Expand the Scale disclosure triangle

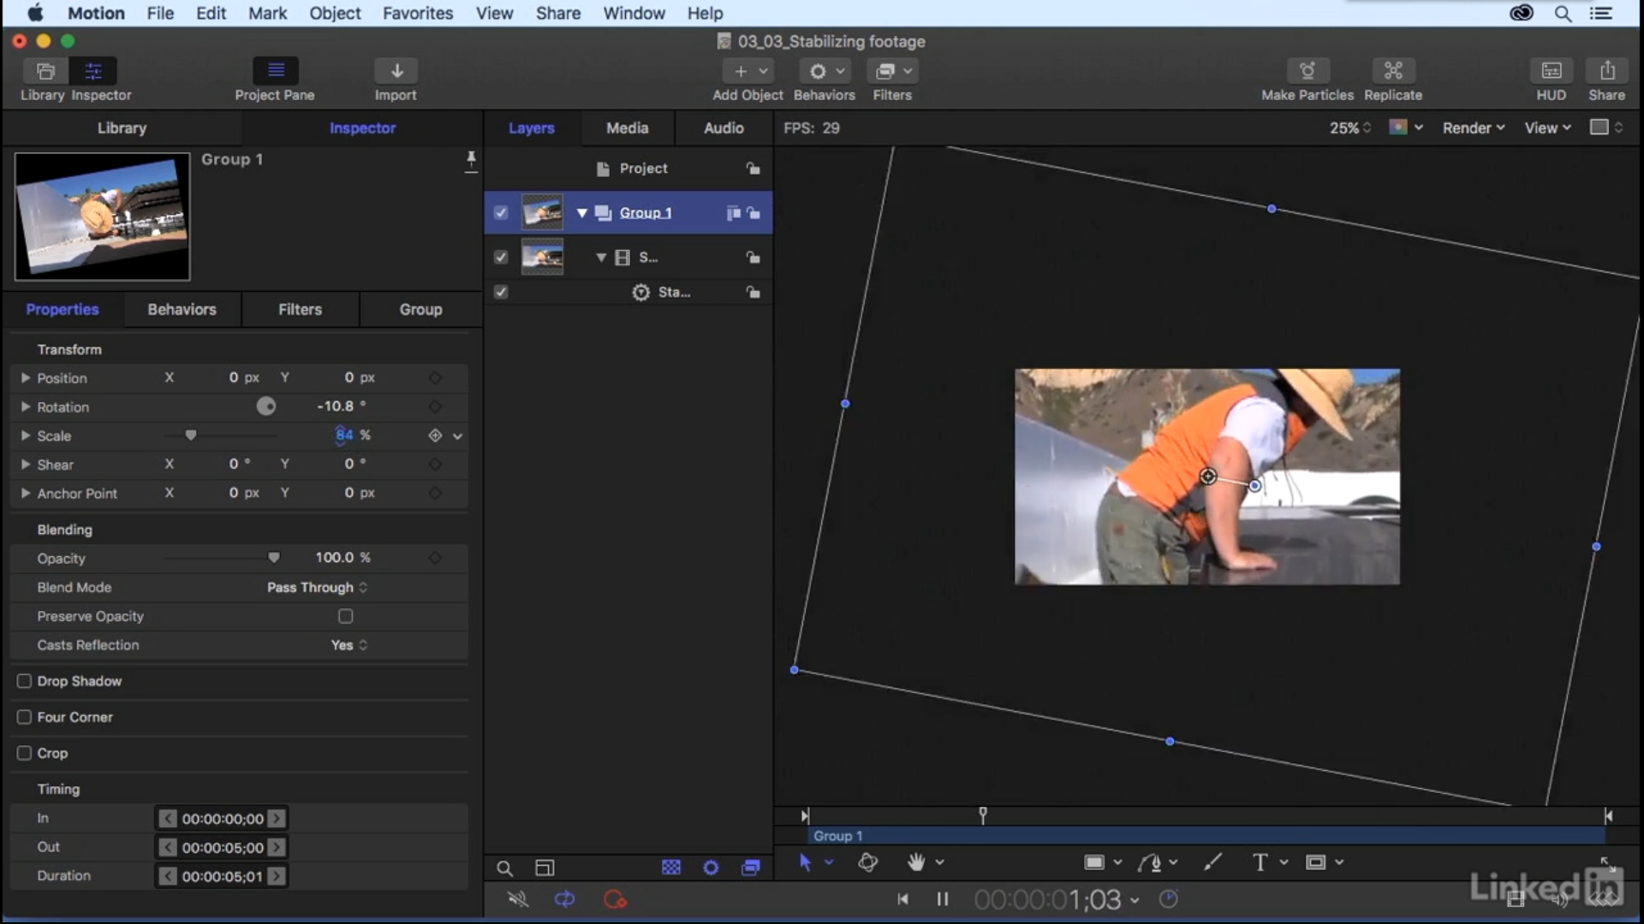pos(25,435)
